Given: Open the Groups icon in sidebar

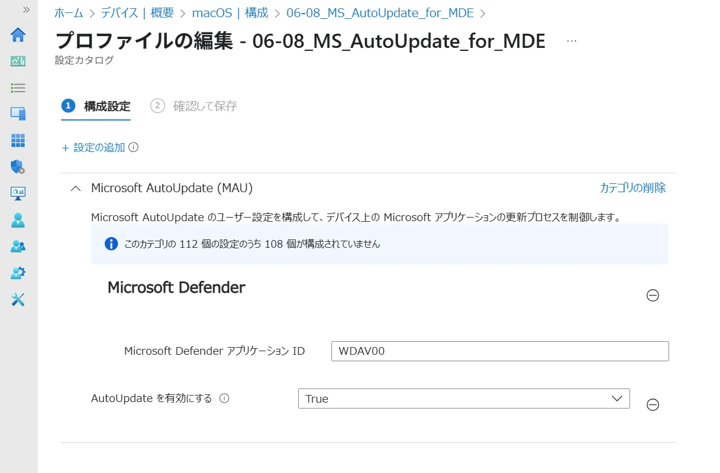Looking at the screenshot, I should tap(18, 247).
